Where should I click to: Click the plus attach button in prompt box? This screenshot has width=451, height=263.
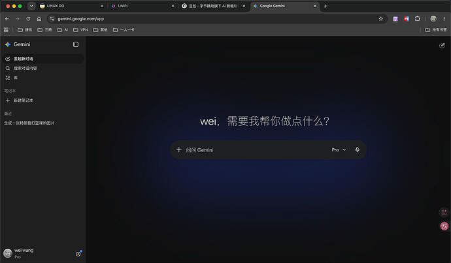(178, 149)
